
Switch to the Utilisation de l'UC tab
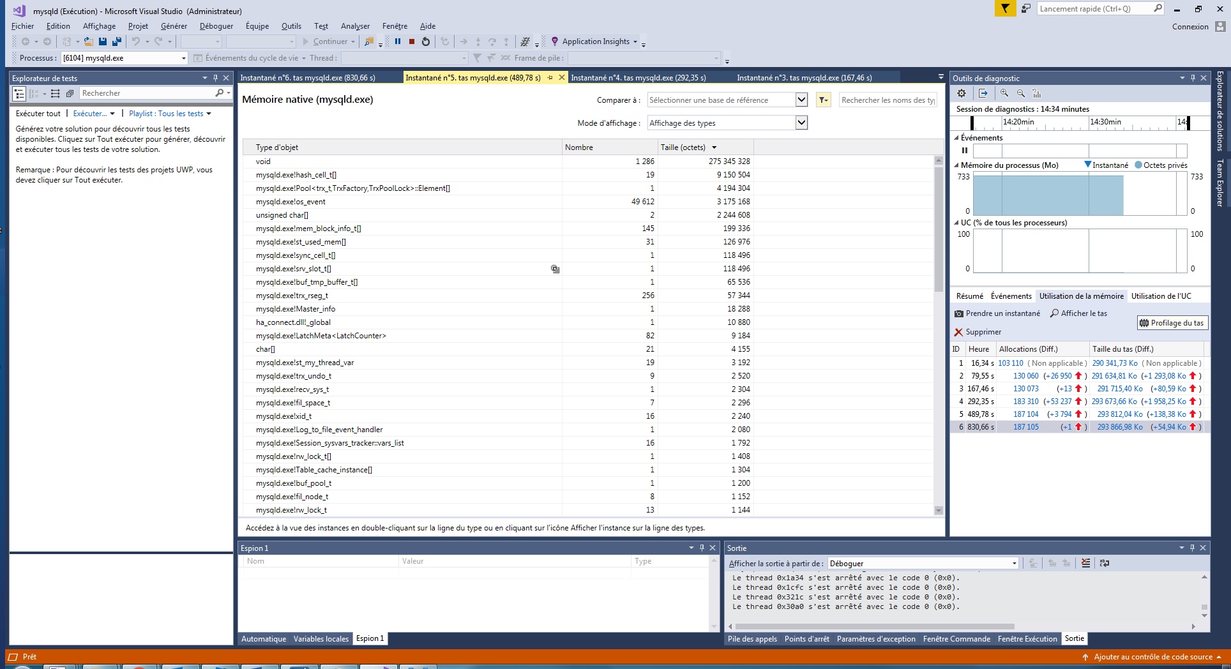tap(1161, 296)
